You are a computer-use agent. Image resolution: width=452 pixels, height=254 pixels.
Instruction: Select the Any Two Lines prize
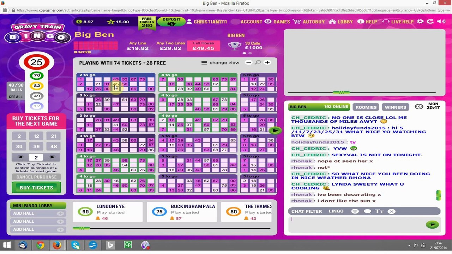click(170, 46)
